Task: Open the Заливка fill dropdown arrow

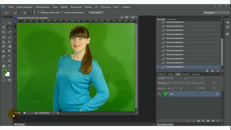Action: coord(214,88)
